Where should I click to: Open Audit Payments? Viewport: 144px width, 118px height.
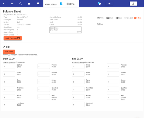pos(13,38)
